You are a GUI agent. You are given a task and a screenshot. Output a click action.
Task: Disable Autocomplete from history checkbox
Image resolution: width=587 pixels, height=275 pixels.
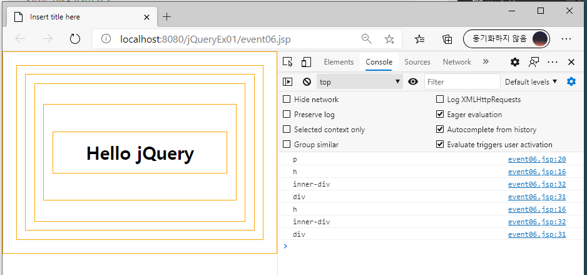pos(440,129)
